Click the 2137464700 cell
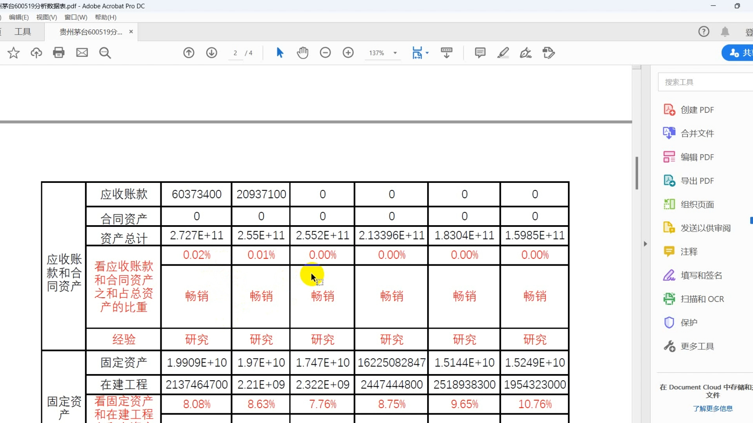 [x=196, y=385]
